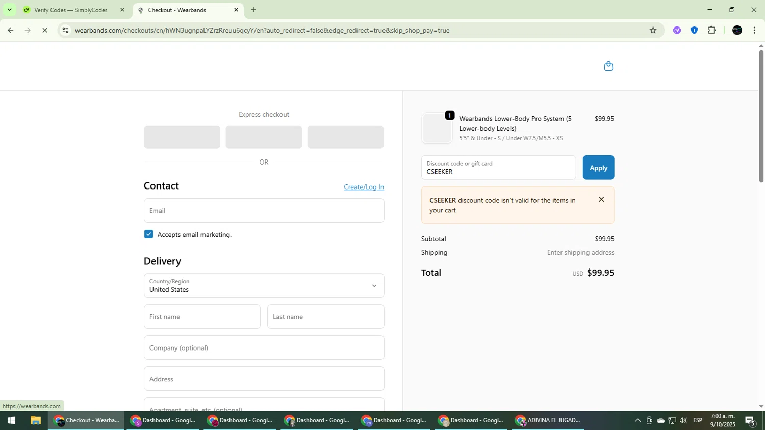Bookmark this page with star icon

[653, 30]
